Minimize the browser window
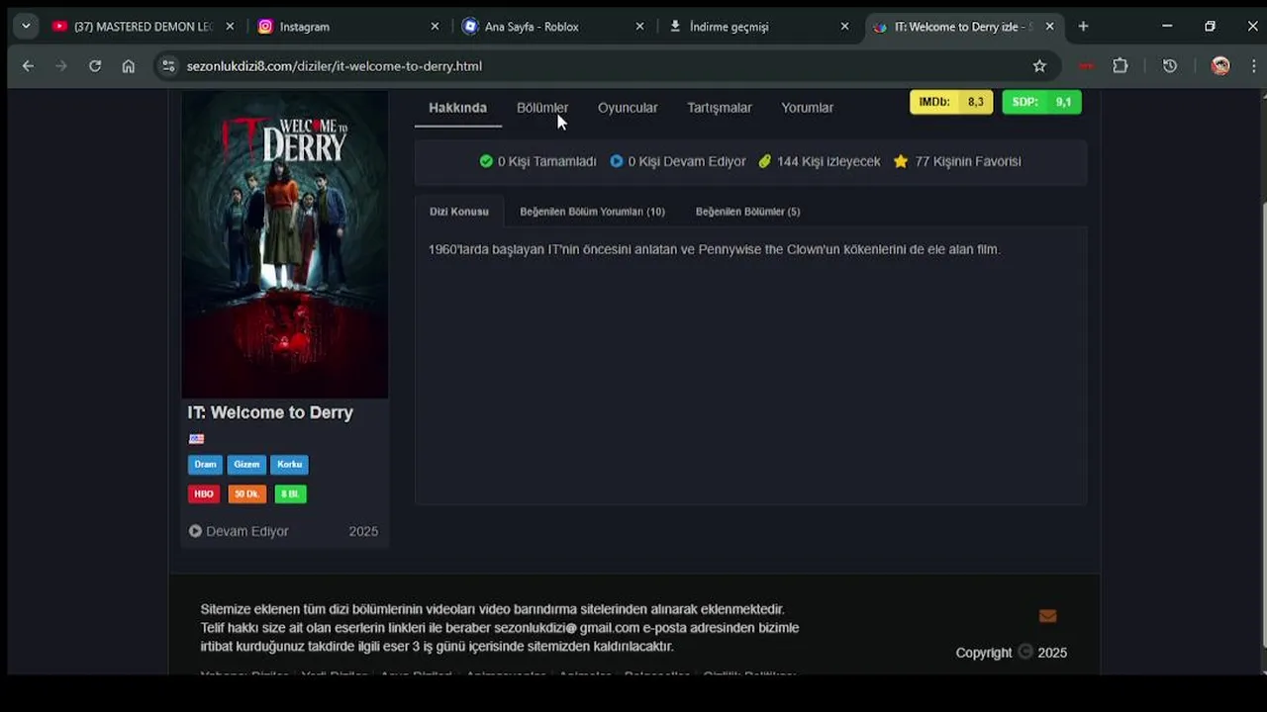The image size is (1267, 712). [x=1167, y=27]
